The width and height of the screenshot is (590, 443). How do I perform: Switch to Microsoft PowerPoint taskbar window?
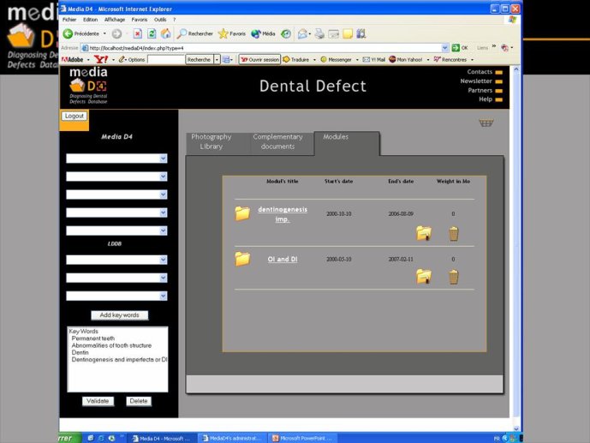pyautogui.click(x=302, y=438)
